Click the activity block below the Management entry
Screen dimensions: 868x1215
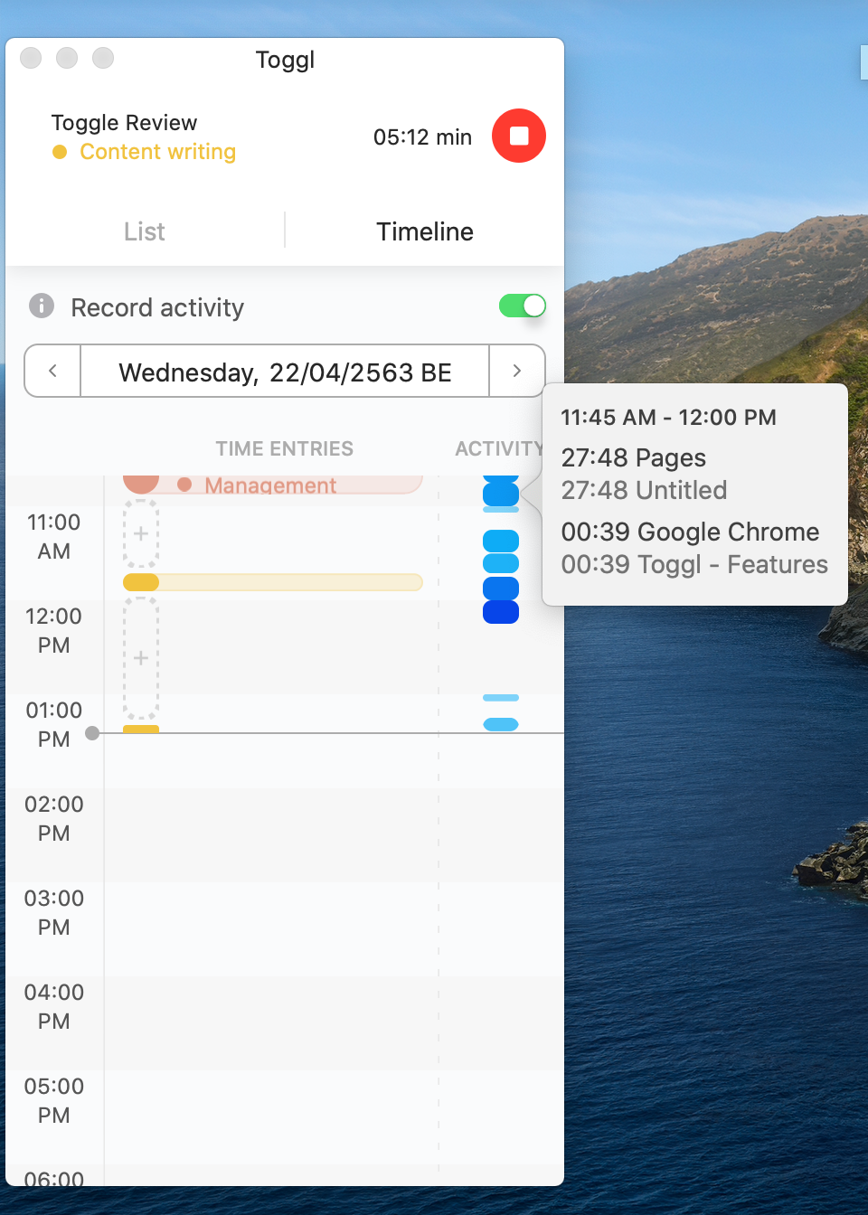click(x=501, y=494)
